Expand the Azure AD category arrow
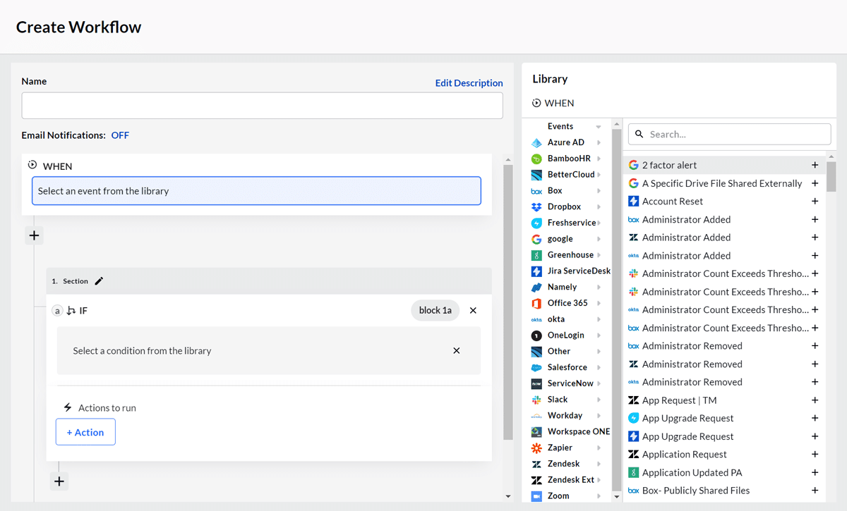Screen dimensions: 847x511 [x=599, y=142]
